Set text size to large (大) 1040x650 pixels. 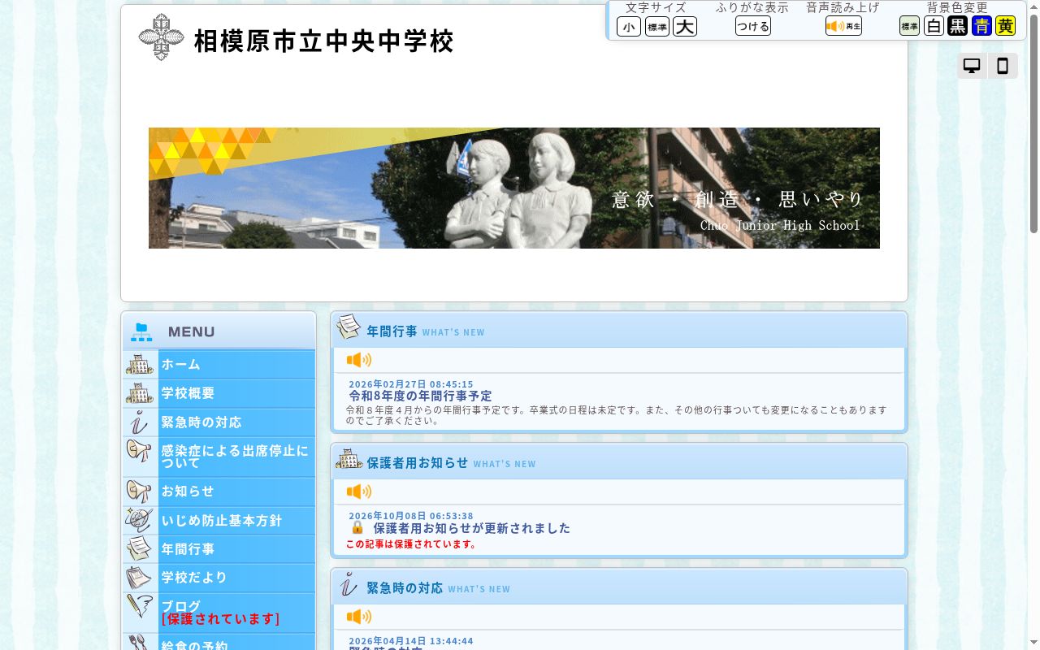click(x=685, y=27)
